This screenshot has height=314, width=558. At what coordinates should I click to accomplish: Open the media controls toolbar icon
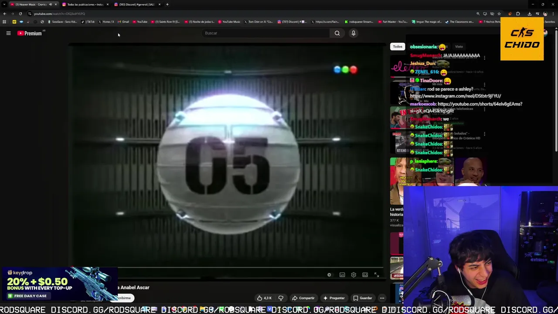tap(537, 14)
